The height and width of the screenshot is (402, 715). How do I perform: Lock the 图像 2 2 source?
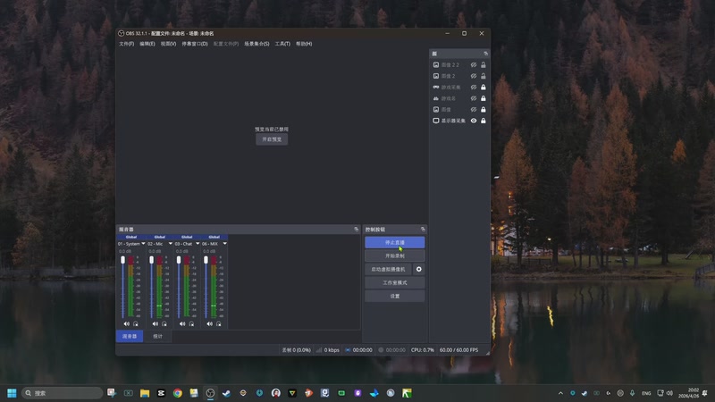(x=484, y=64)
